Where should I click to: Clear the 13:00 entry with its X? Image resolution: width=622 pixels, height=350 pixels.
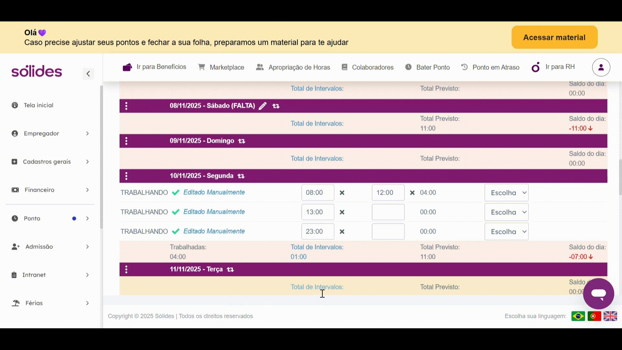[x=342, y=212]
